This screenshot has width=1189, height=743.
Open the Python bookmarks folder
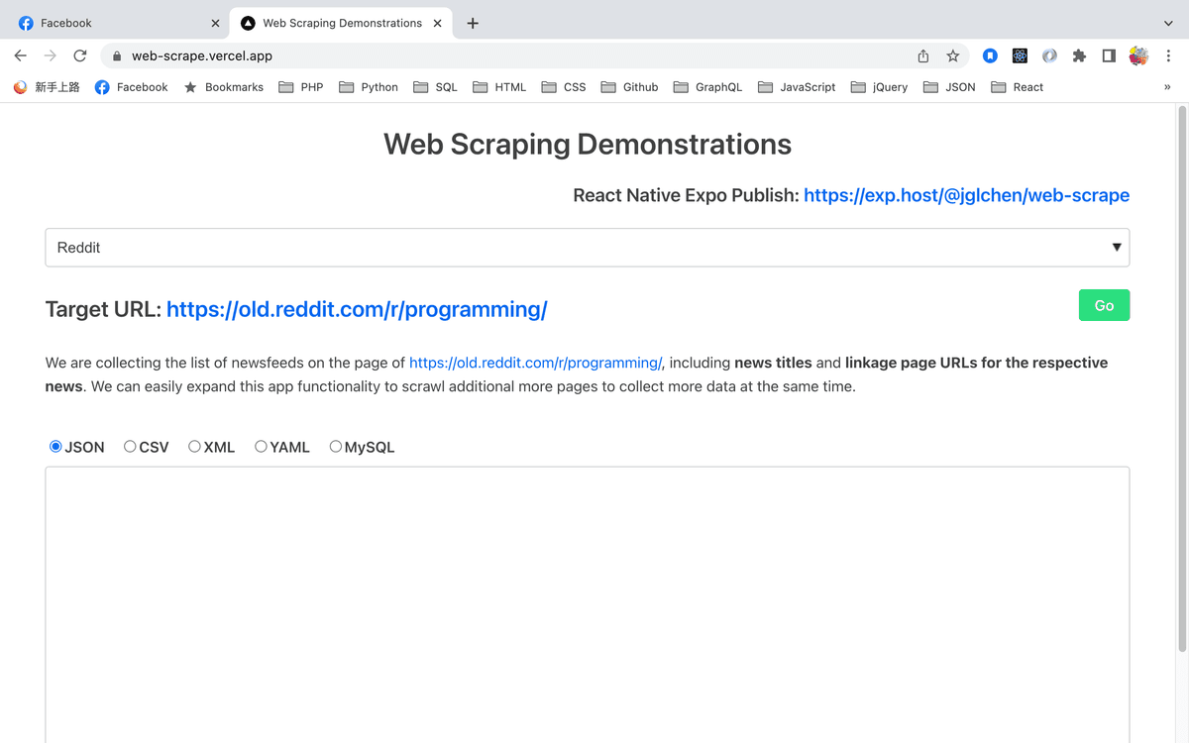pos(369,87)
